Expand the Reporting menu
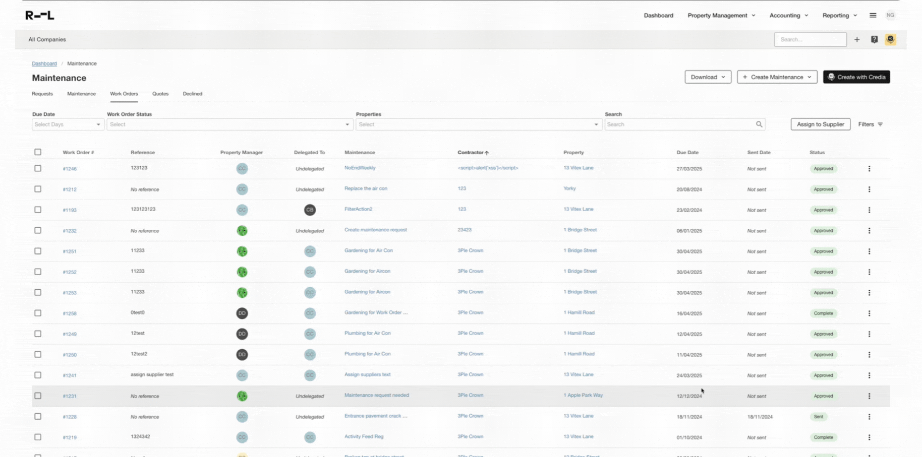This screenshot has height=457, width=922. pos(840,16)
